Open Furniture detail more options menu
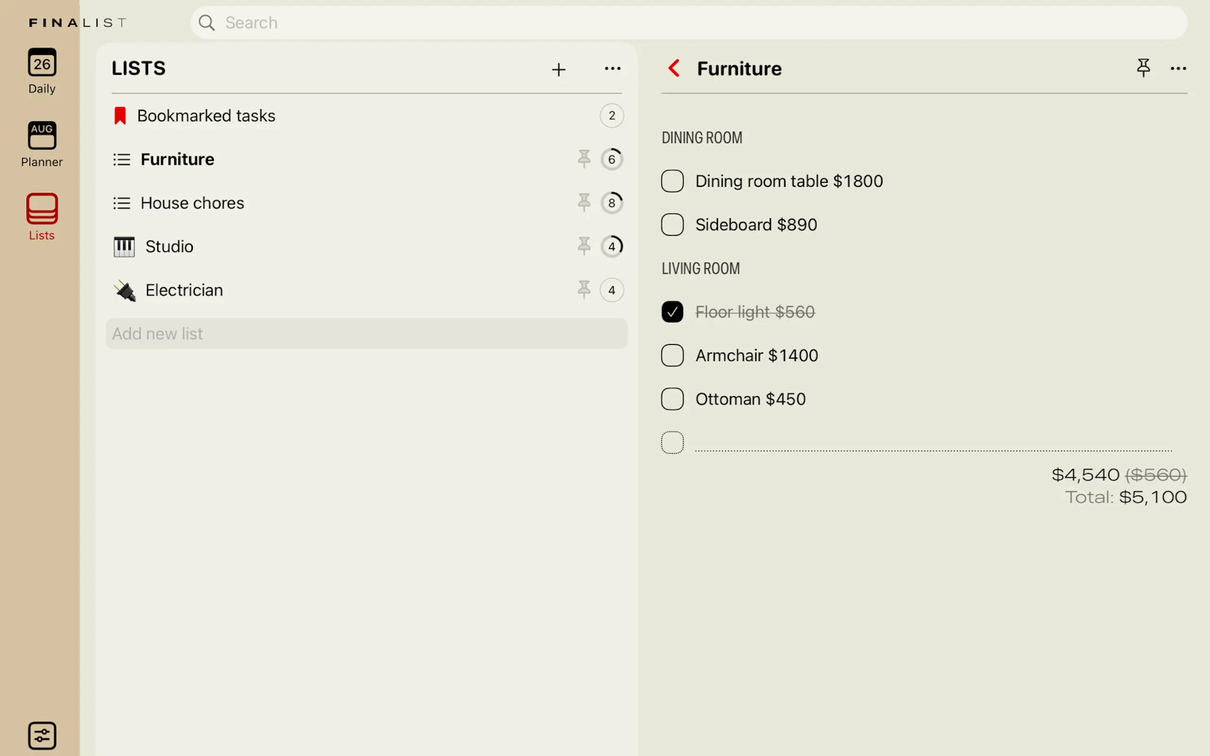Viewport: 1210px width, 756px height. (1178, 69)
